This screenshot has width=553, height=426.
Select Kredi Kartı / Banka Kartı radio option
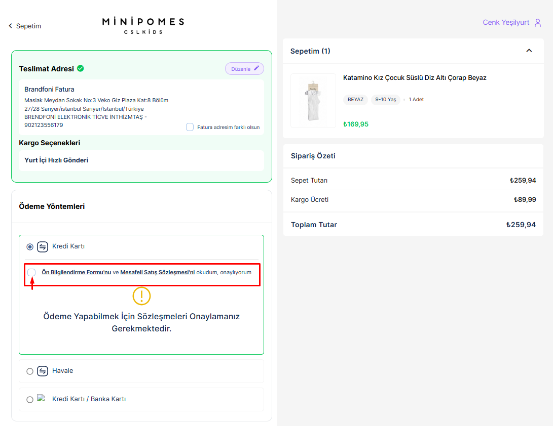tap(30, 399)
